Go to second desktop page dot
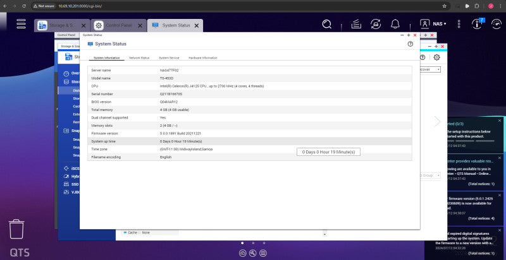Image resolution: width=506 pixels, height=260 pixels. point(254,243)
